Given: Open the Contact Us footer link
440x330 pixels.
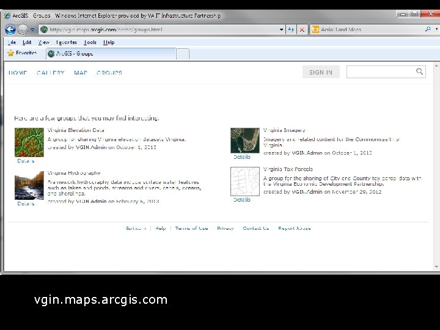Looking at the screenshot, I should coord(256,228).
